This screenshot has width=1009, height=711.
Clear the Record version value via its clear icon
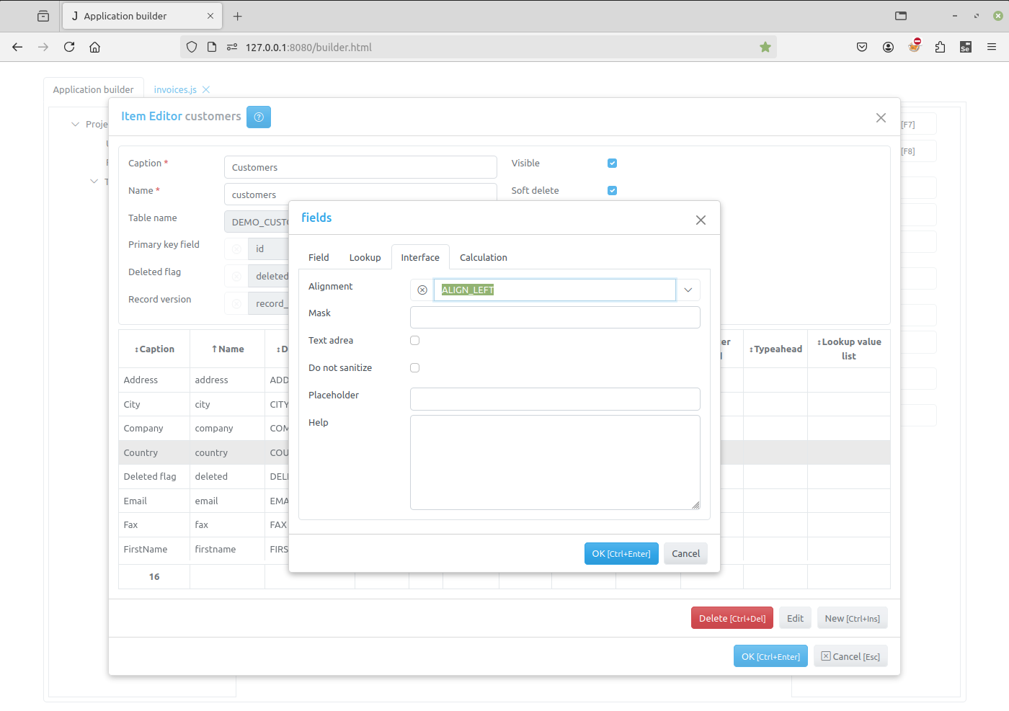point(236,303)
